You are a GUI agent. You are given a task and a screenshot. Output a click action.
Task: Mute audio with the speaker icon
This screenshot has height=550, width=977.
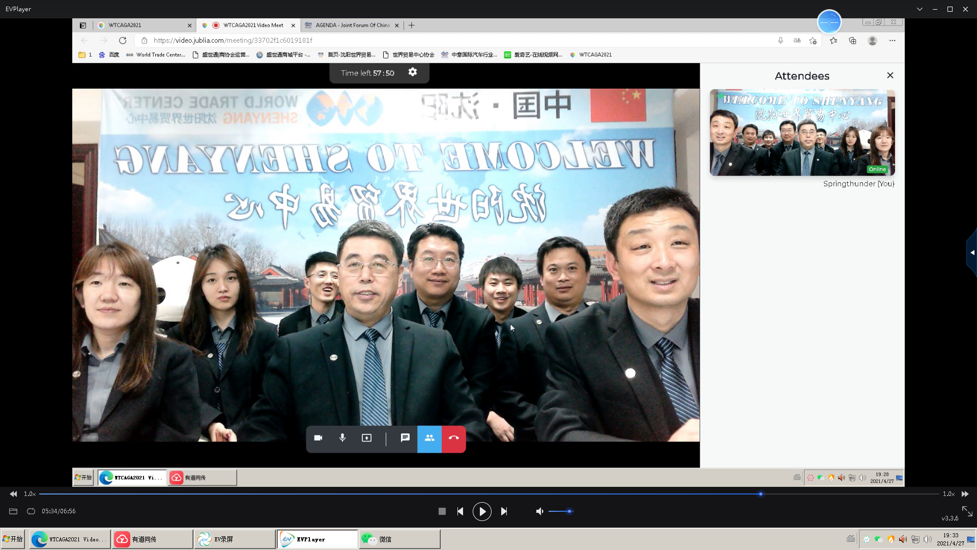click(539, 511)
